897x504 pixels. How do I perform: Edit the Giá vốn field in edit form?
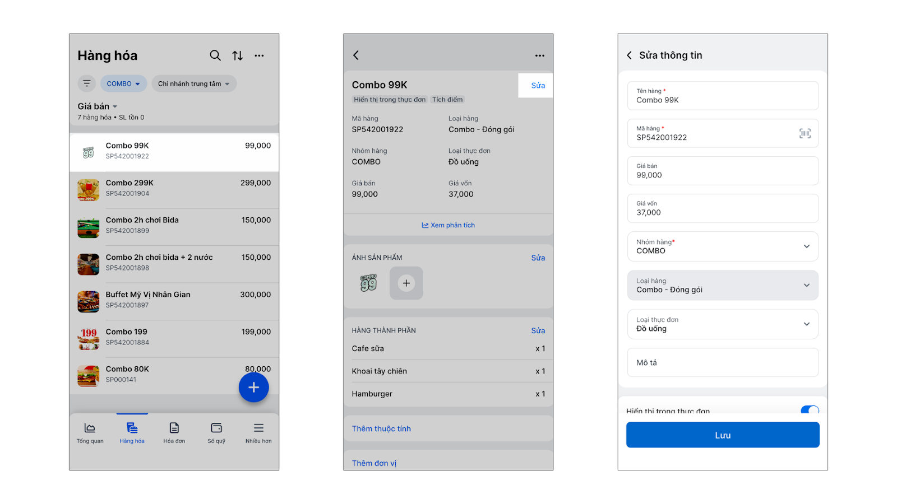(723, 208)
